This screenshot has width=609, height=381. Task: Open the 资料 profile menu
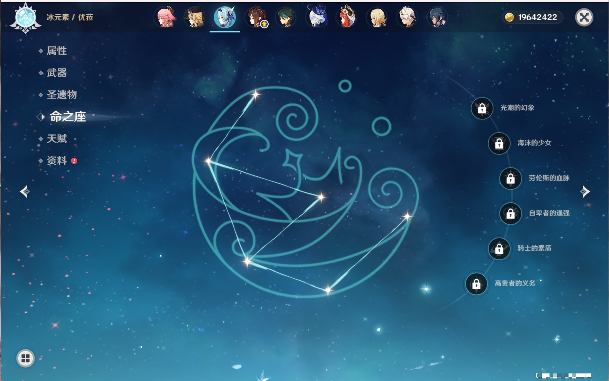[57, 160]
